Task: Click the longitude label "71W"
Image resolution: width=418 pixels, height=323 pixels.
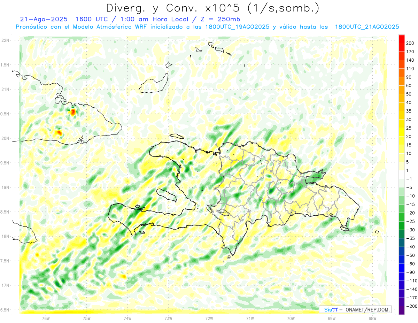Action: [x=250, y=318]
